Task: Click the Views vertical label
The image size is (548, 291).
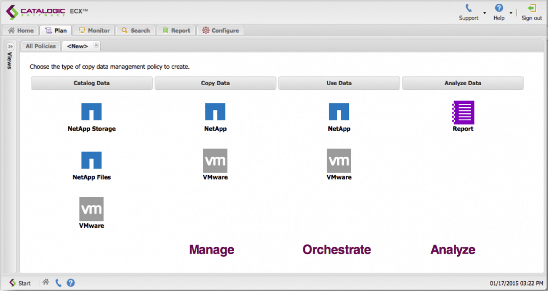Action: coord(10,60)
